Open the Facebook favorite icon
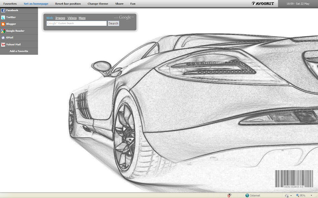This screenshot has height=198, width=318. pyautogui.click(x=3, y=10)
